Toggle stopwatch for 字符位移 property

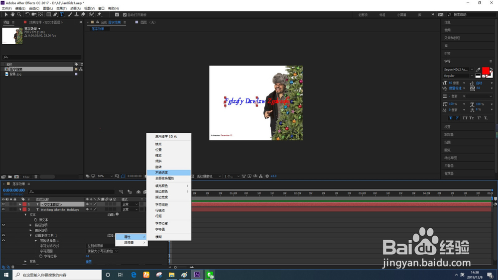coord(41,256)
